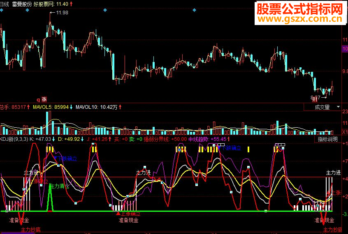Click the 买: +0 readout

(121, 139)
